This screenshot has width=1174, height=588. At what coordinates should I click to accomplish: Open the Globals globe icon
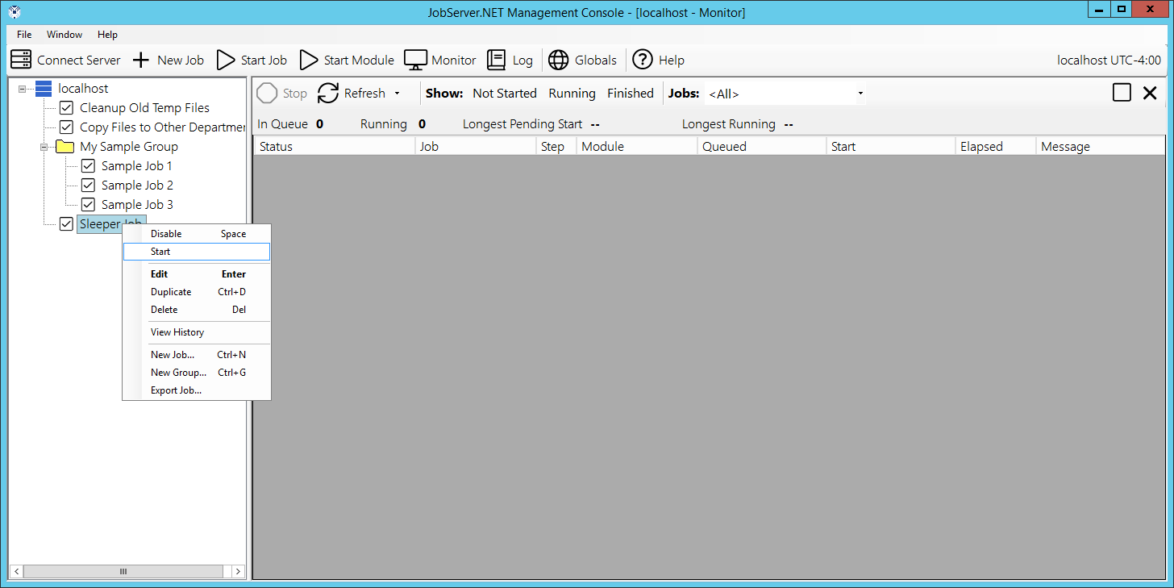[x=558, y=60]
